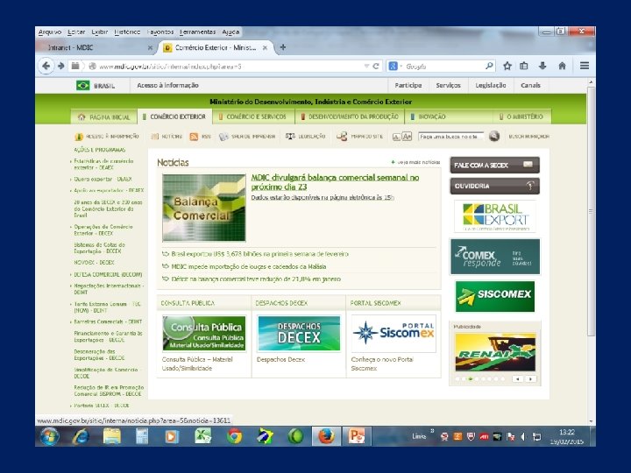
Task: Close the Comércio Exterior tab
Action: click(x=265, y=48)
